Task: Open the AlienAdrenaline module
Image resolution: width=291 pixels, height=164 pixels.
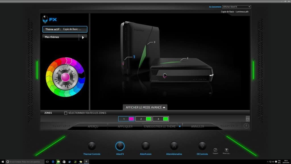Action: (x=174, y=145)
